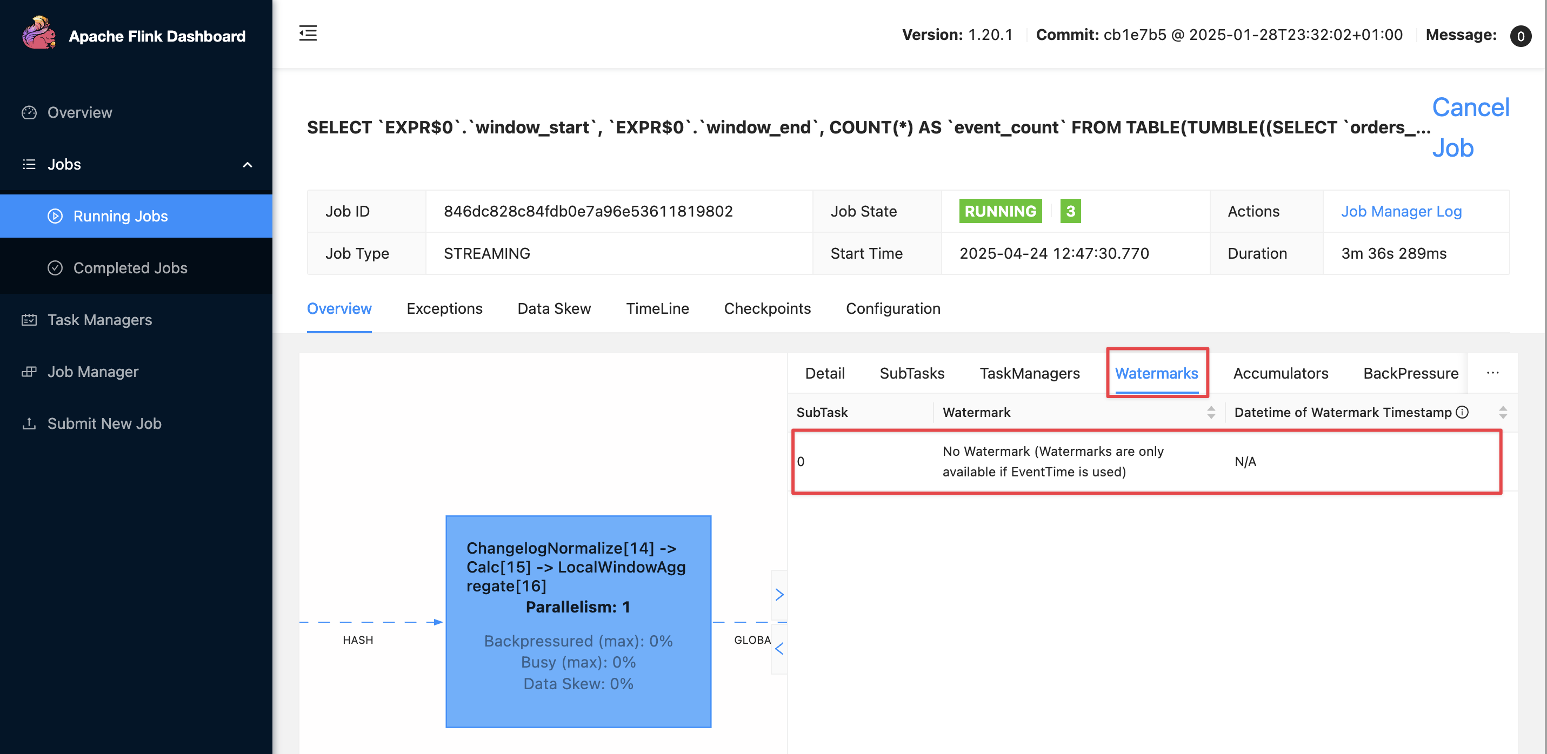1547x754 pixels.
Task: Sort by Datetime of Watermark Timestamp
Action: [x=1503, y=412]
